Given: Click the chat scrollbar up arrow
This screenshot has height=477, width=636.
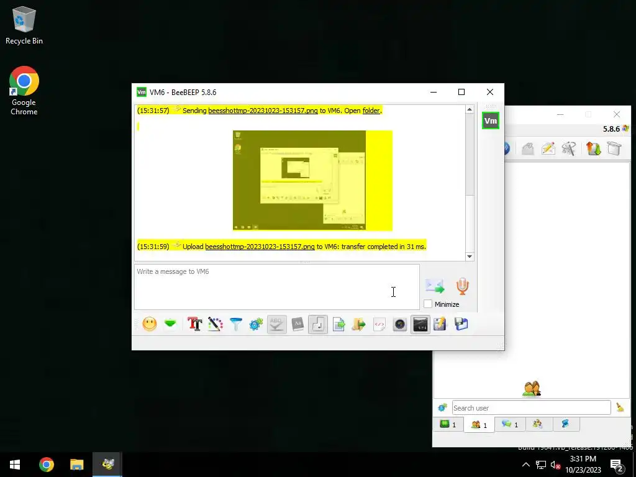Looking at the screenshot, I should 470,109.
